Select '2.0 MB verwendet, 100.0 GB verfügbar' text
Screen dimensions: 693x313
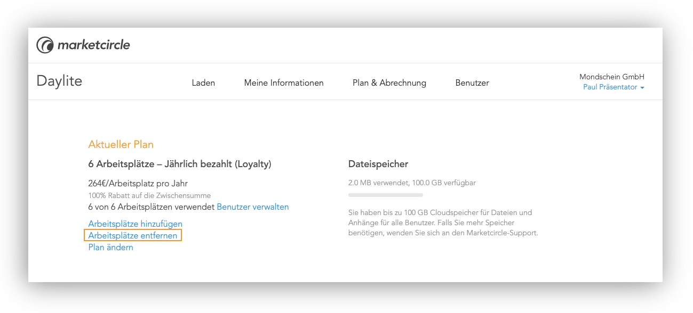tap(412, 183)
